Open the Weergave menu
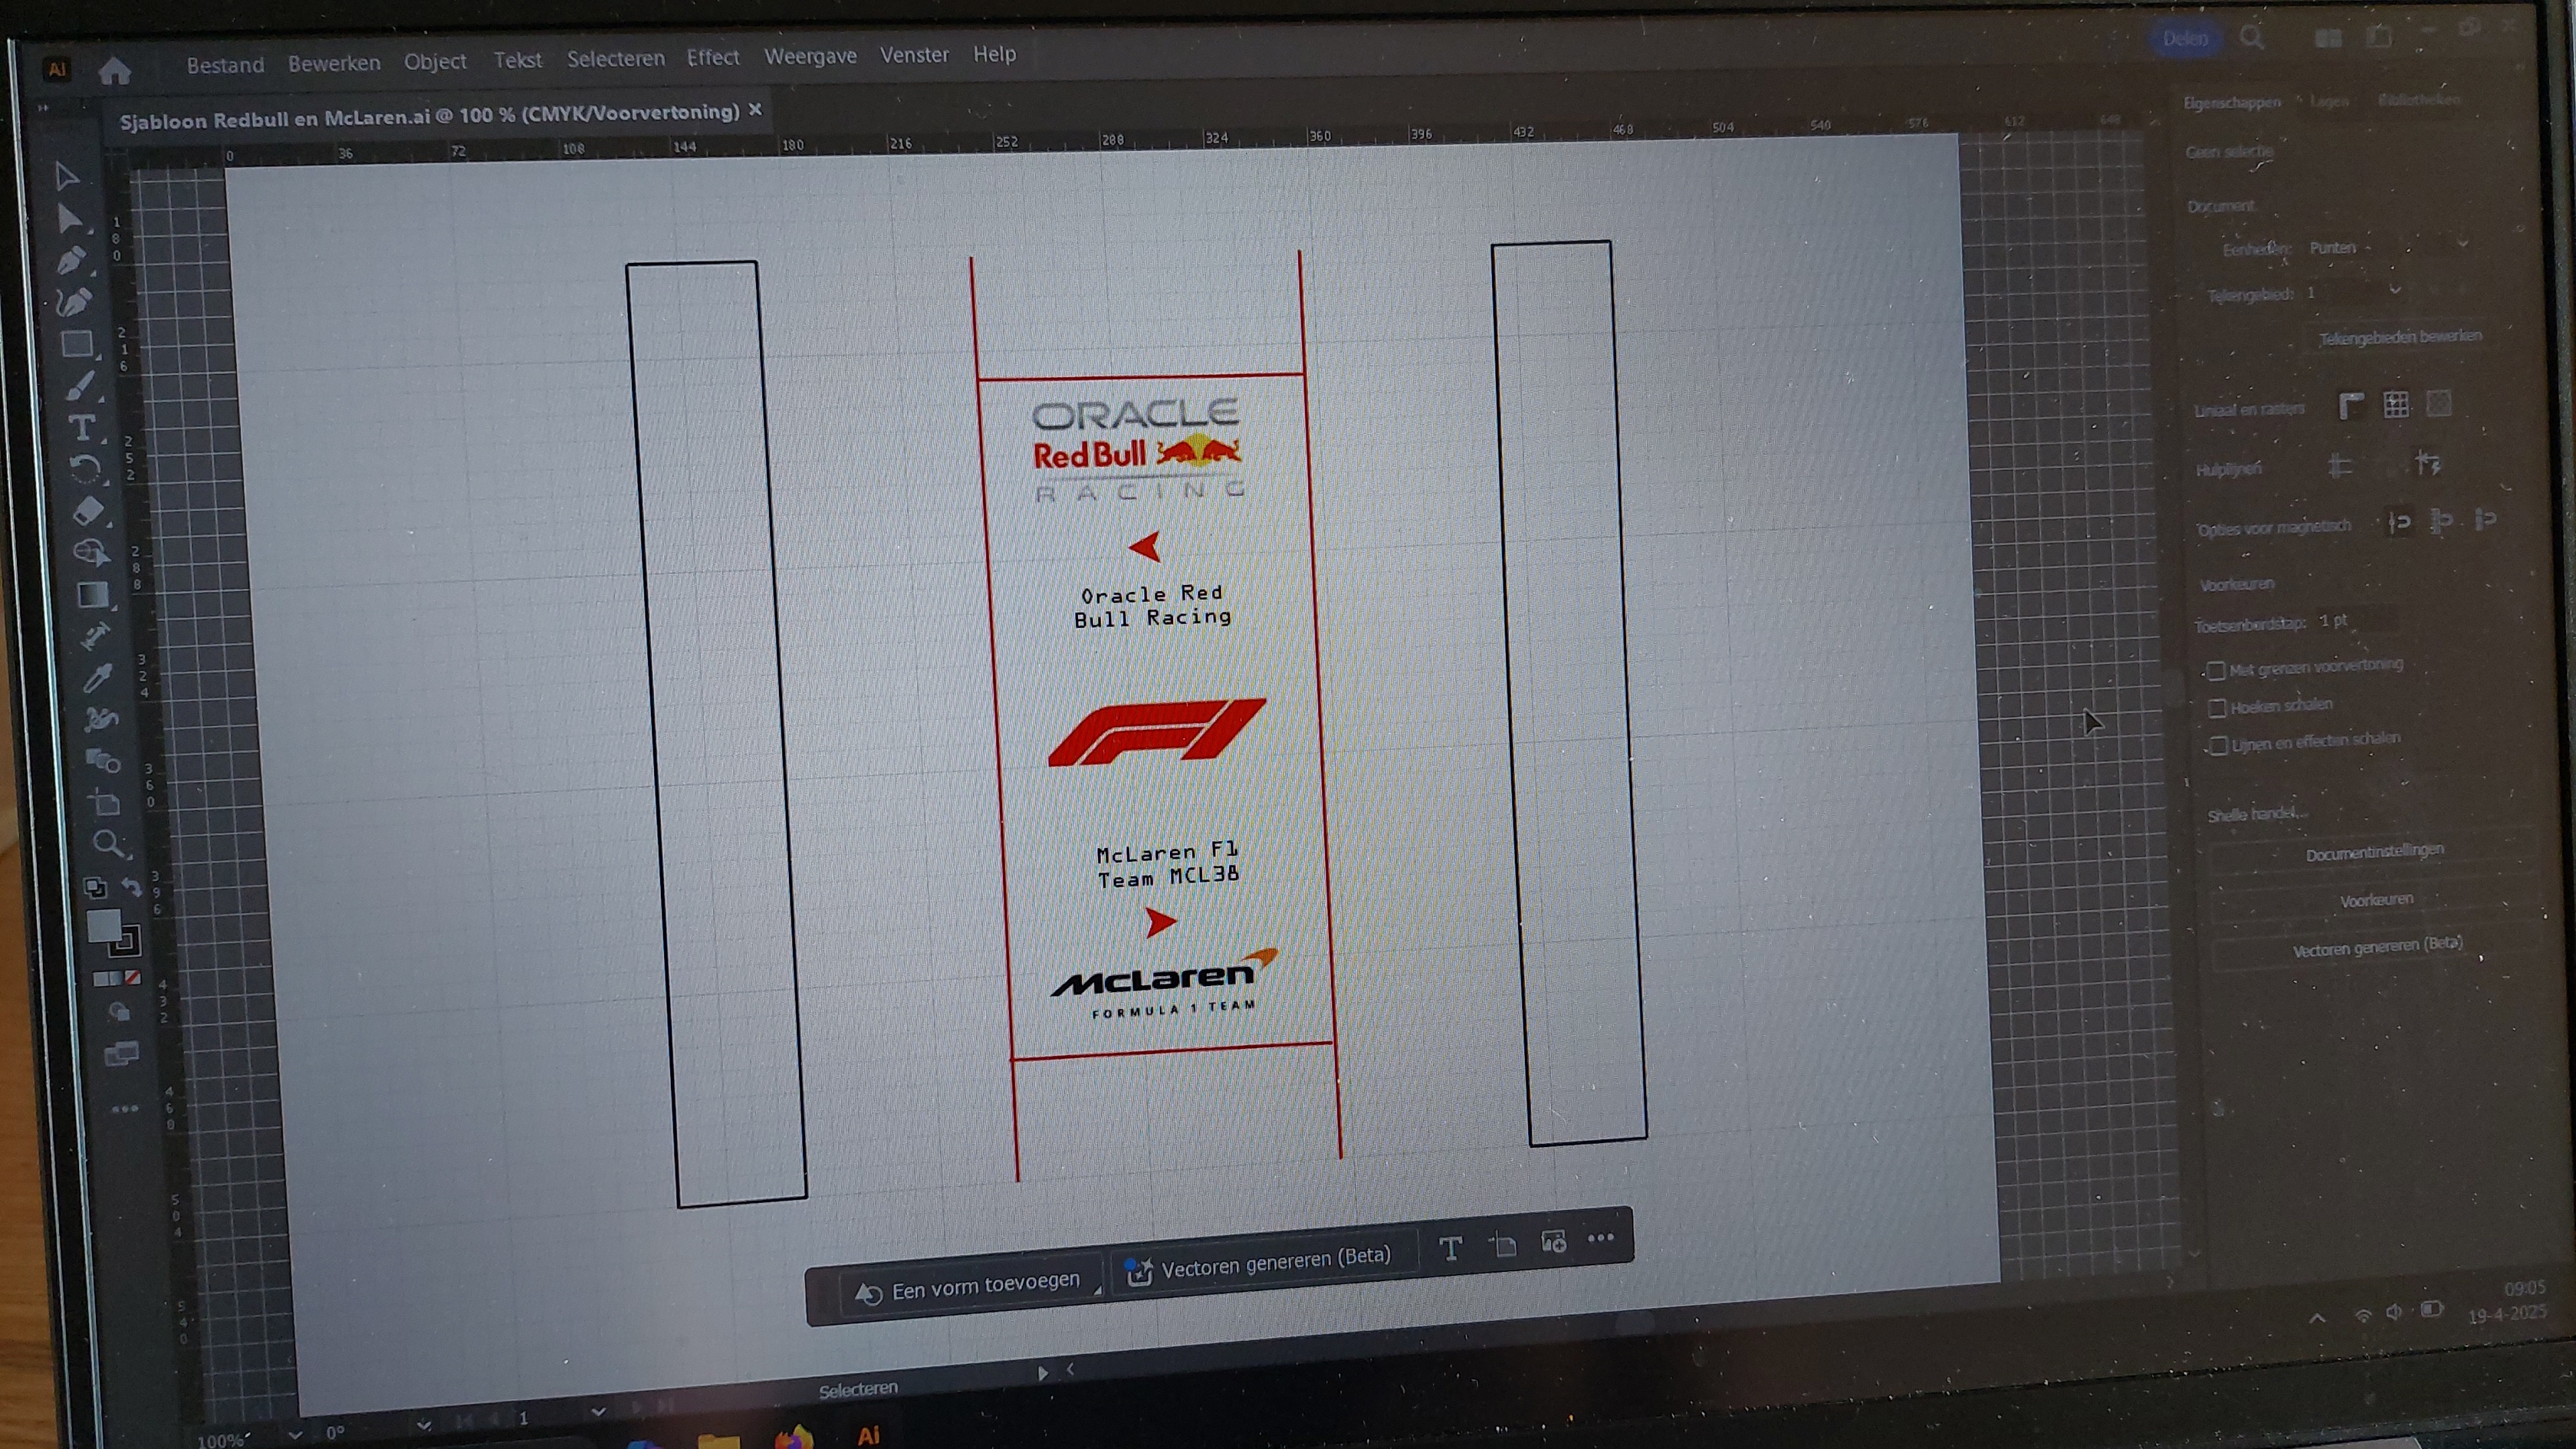 click(x=810, y=56)
